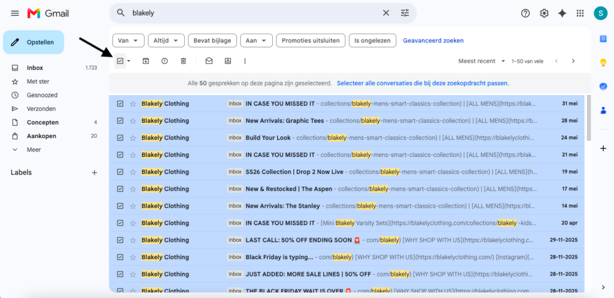Uncheck the 21 mei email checkbox
Image resolution: width=614 pixels, height=298 pixels.
click(120, 154)
